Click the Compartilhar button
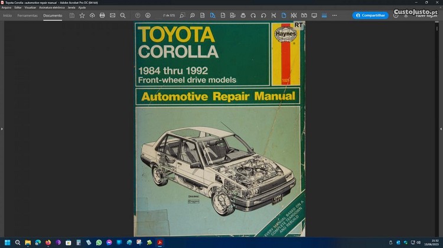The width and height of the screenshot is (443, 248). coord(370,15)
